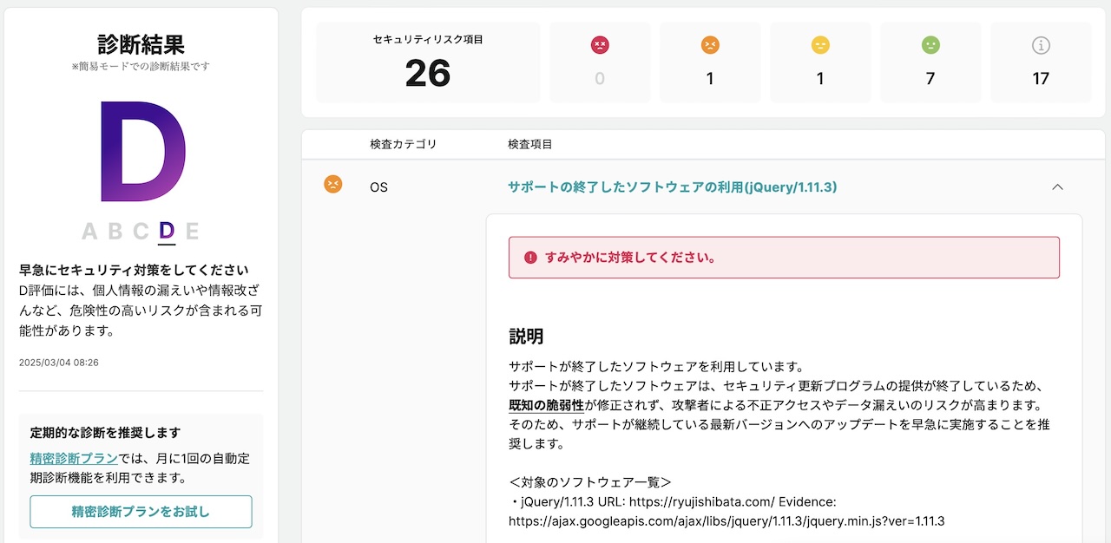Click the セキュリティリスク項目 26 total card
This screenshot has height=543, width=1111.
(428, 62)
